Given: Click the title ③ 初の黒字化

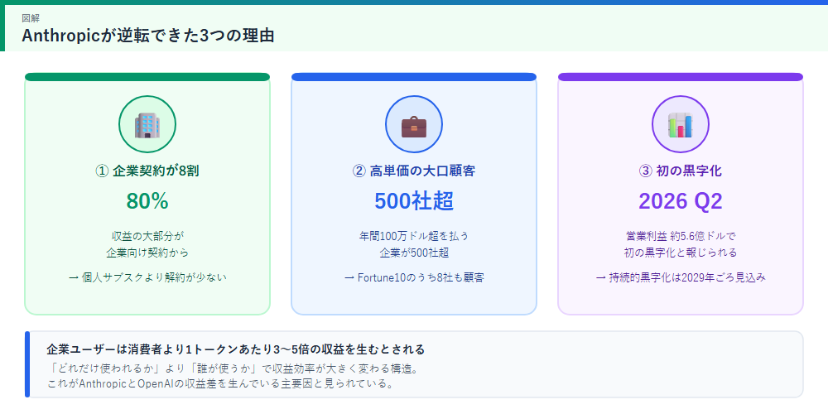Looking at the screenshot, I should pyautogui.click(x=680, y=171).
